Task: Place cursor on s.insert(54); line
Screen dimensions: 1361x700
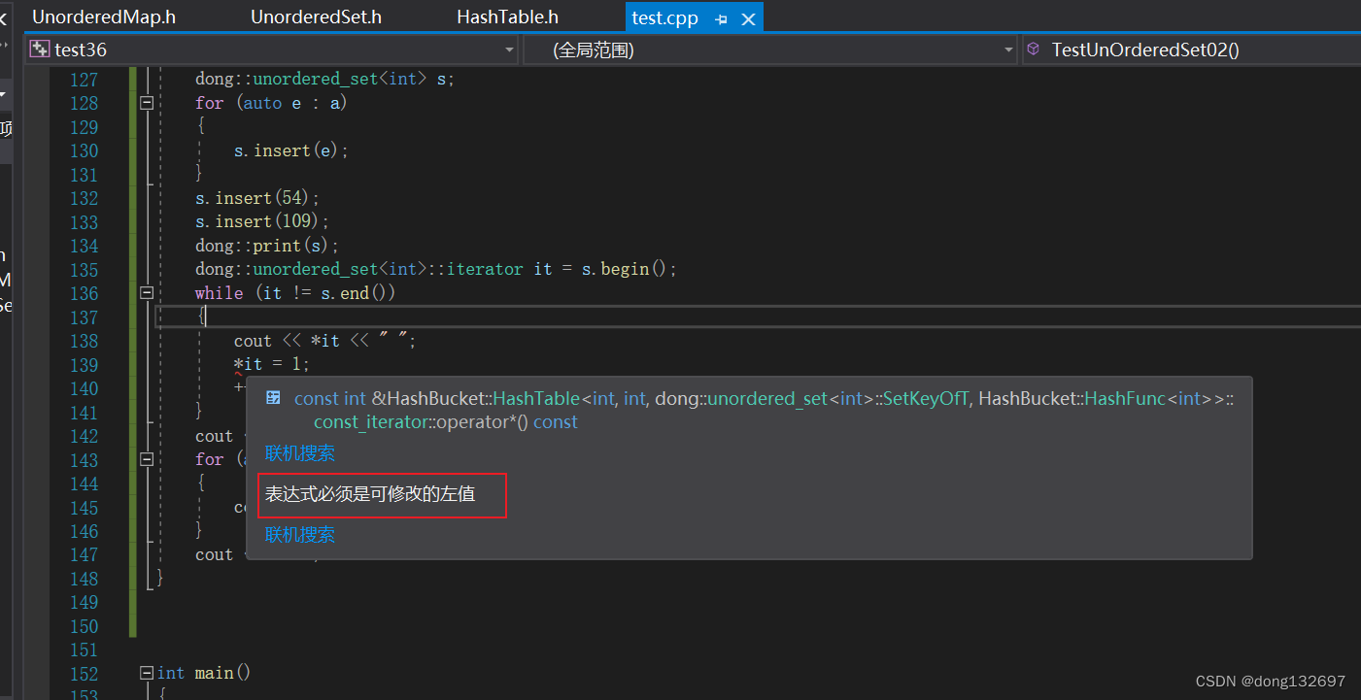Action: tap(257, 198)
